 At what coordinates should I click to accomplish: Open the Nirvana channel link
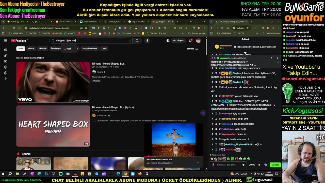[x=100, y=72]
